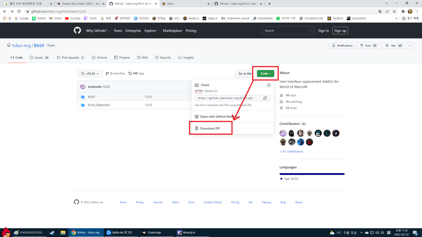Image resolution: width=422 pixels, height=237 pixels.
Task: Open the ElvUI_OptionsUI folder
Action: [99, 105]
